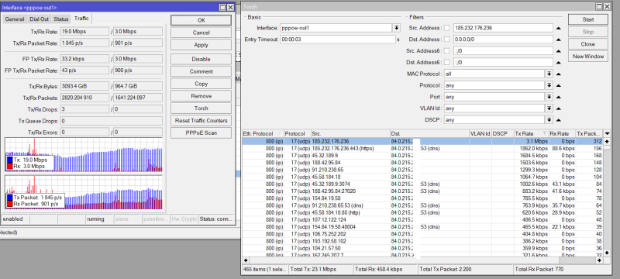Screen dimensions: 620x279
Task: Toggle the Dst. Address6 invert checkbox
Action: pyautogui.click(x=447, y=63)
